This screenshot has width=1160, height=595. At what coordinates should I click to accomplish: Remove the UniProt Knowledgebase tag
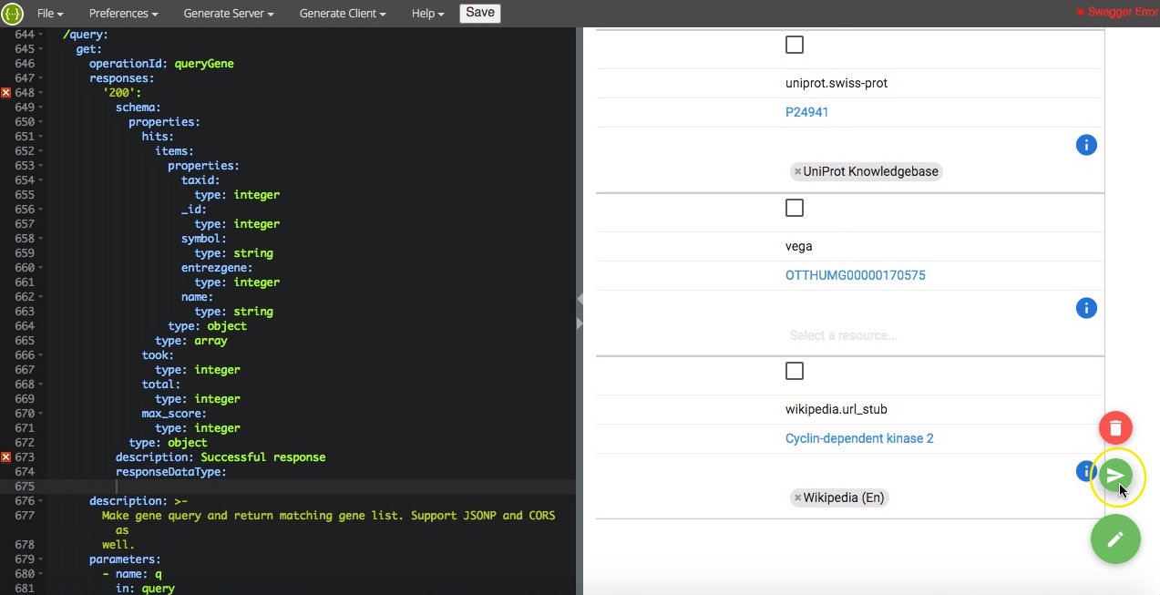797,171
